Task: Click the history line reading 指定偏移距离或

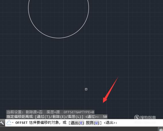Action: click(x=57, y=117)
